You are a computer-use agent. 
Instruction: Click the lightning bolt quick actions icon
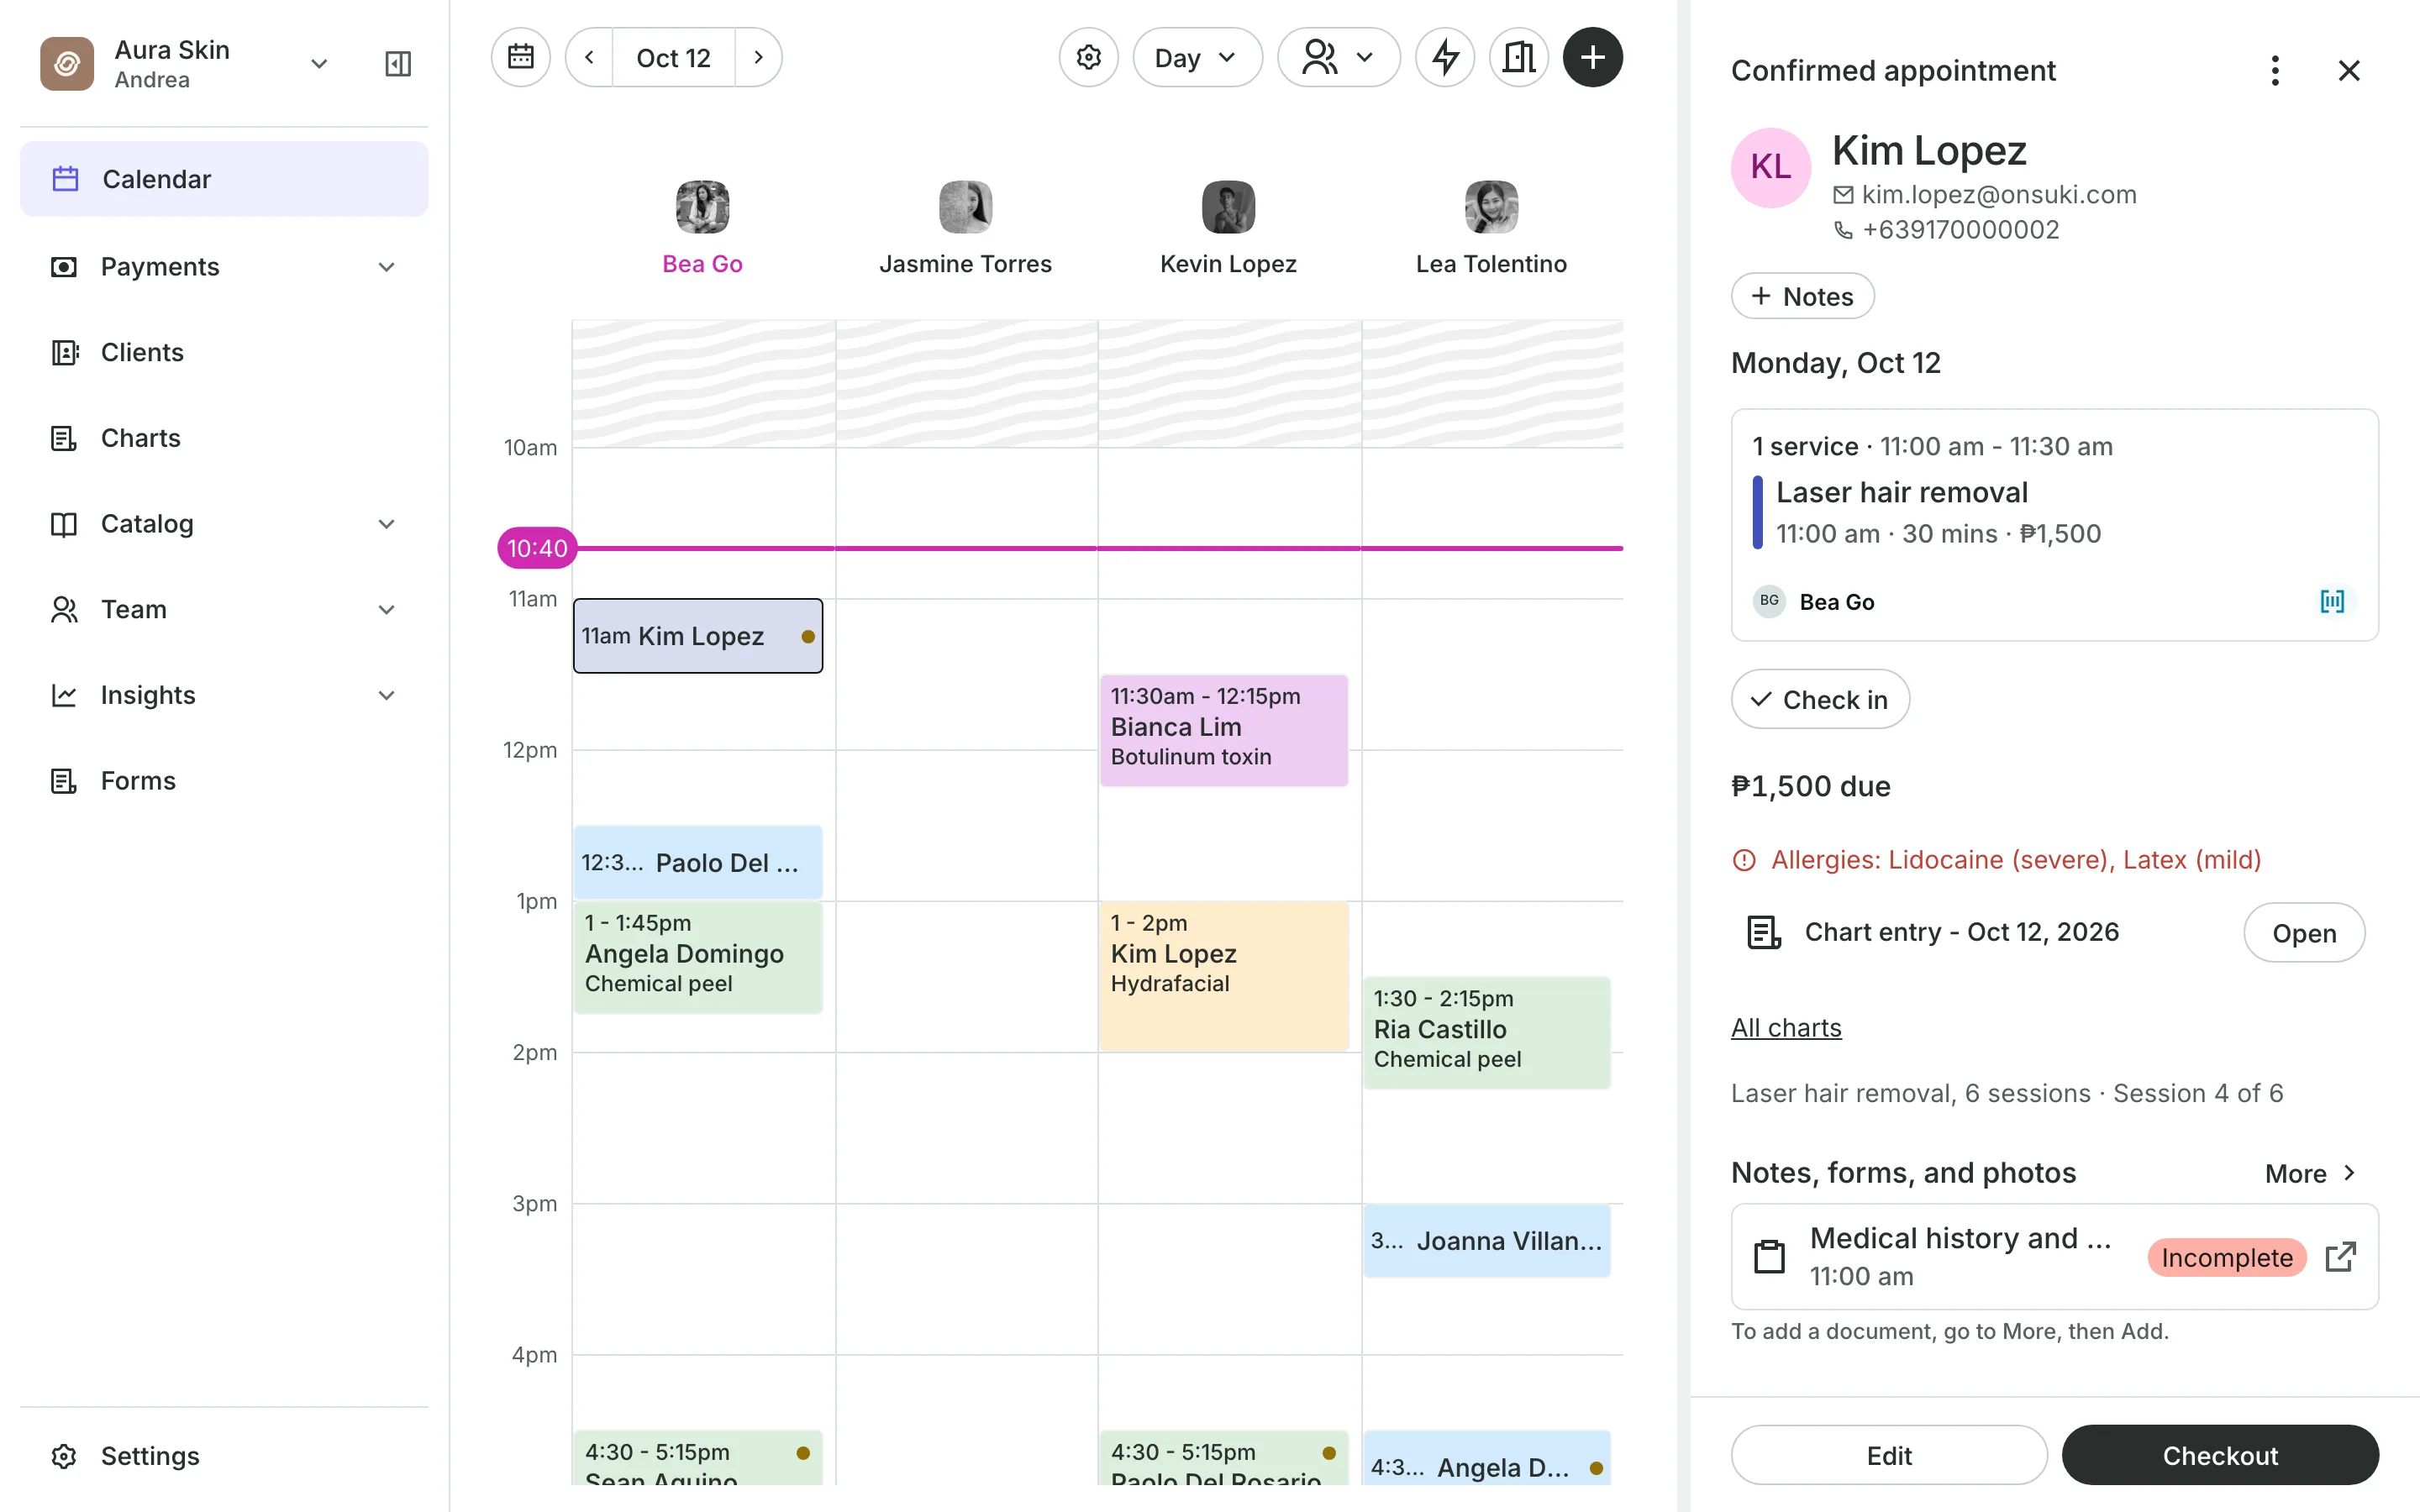(x=1445, y=57)
